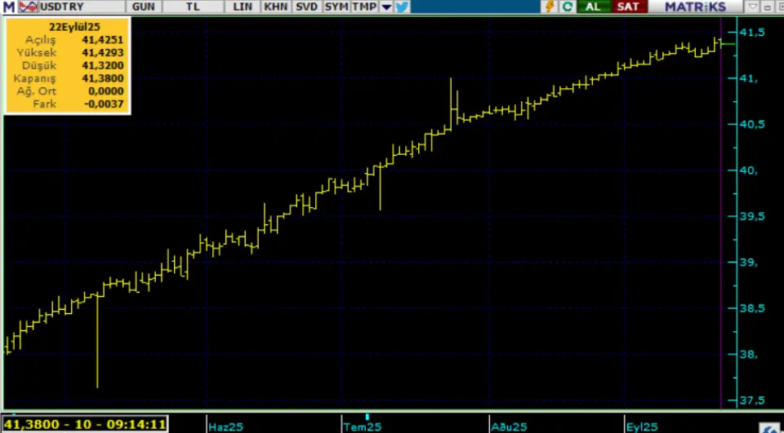Image resolution: width=784 pixels, height=433 pixels.
Task: Click the MATRIKS brand label
Action: (x=694, y=7)
